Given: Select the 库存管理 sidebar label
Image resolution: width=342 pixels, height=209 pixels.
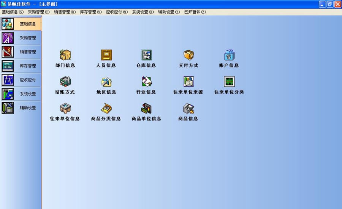Looking at the screenshot, I should [x=28, y=66].
